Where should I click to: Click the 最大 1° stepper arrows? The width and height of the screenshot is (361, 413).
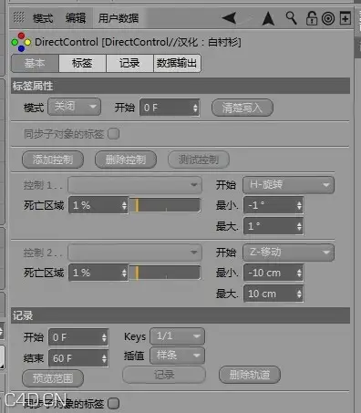point(299,226)
